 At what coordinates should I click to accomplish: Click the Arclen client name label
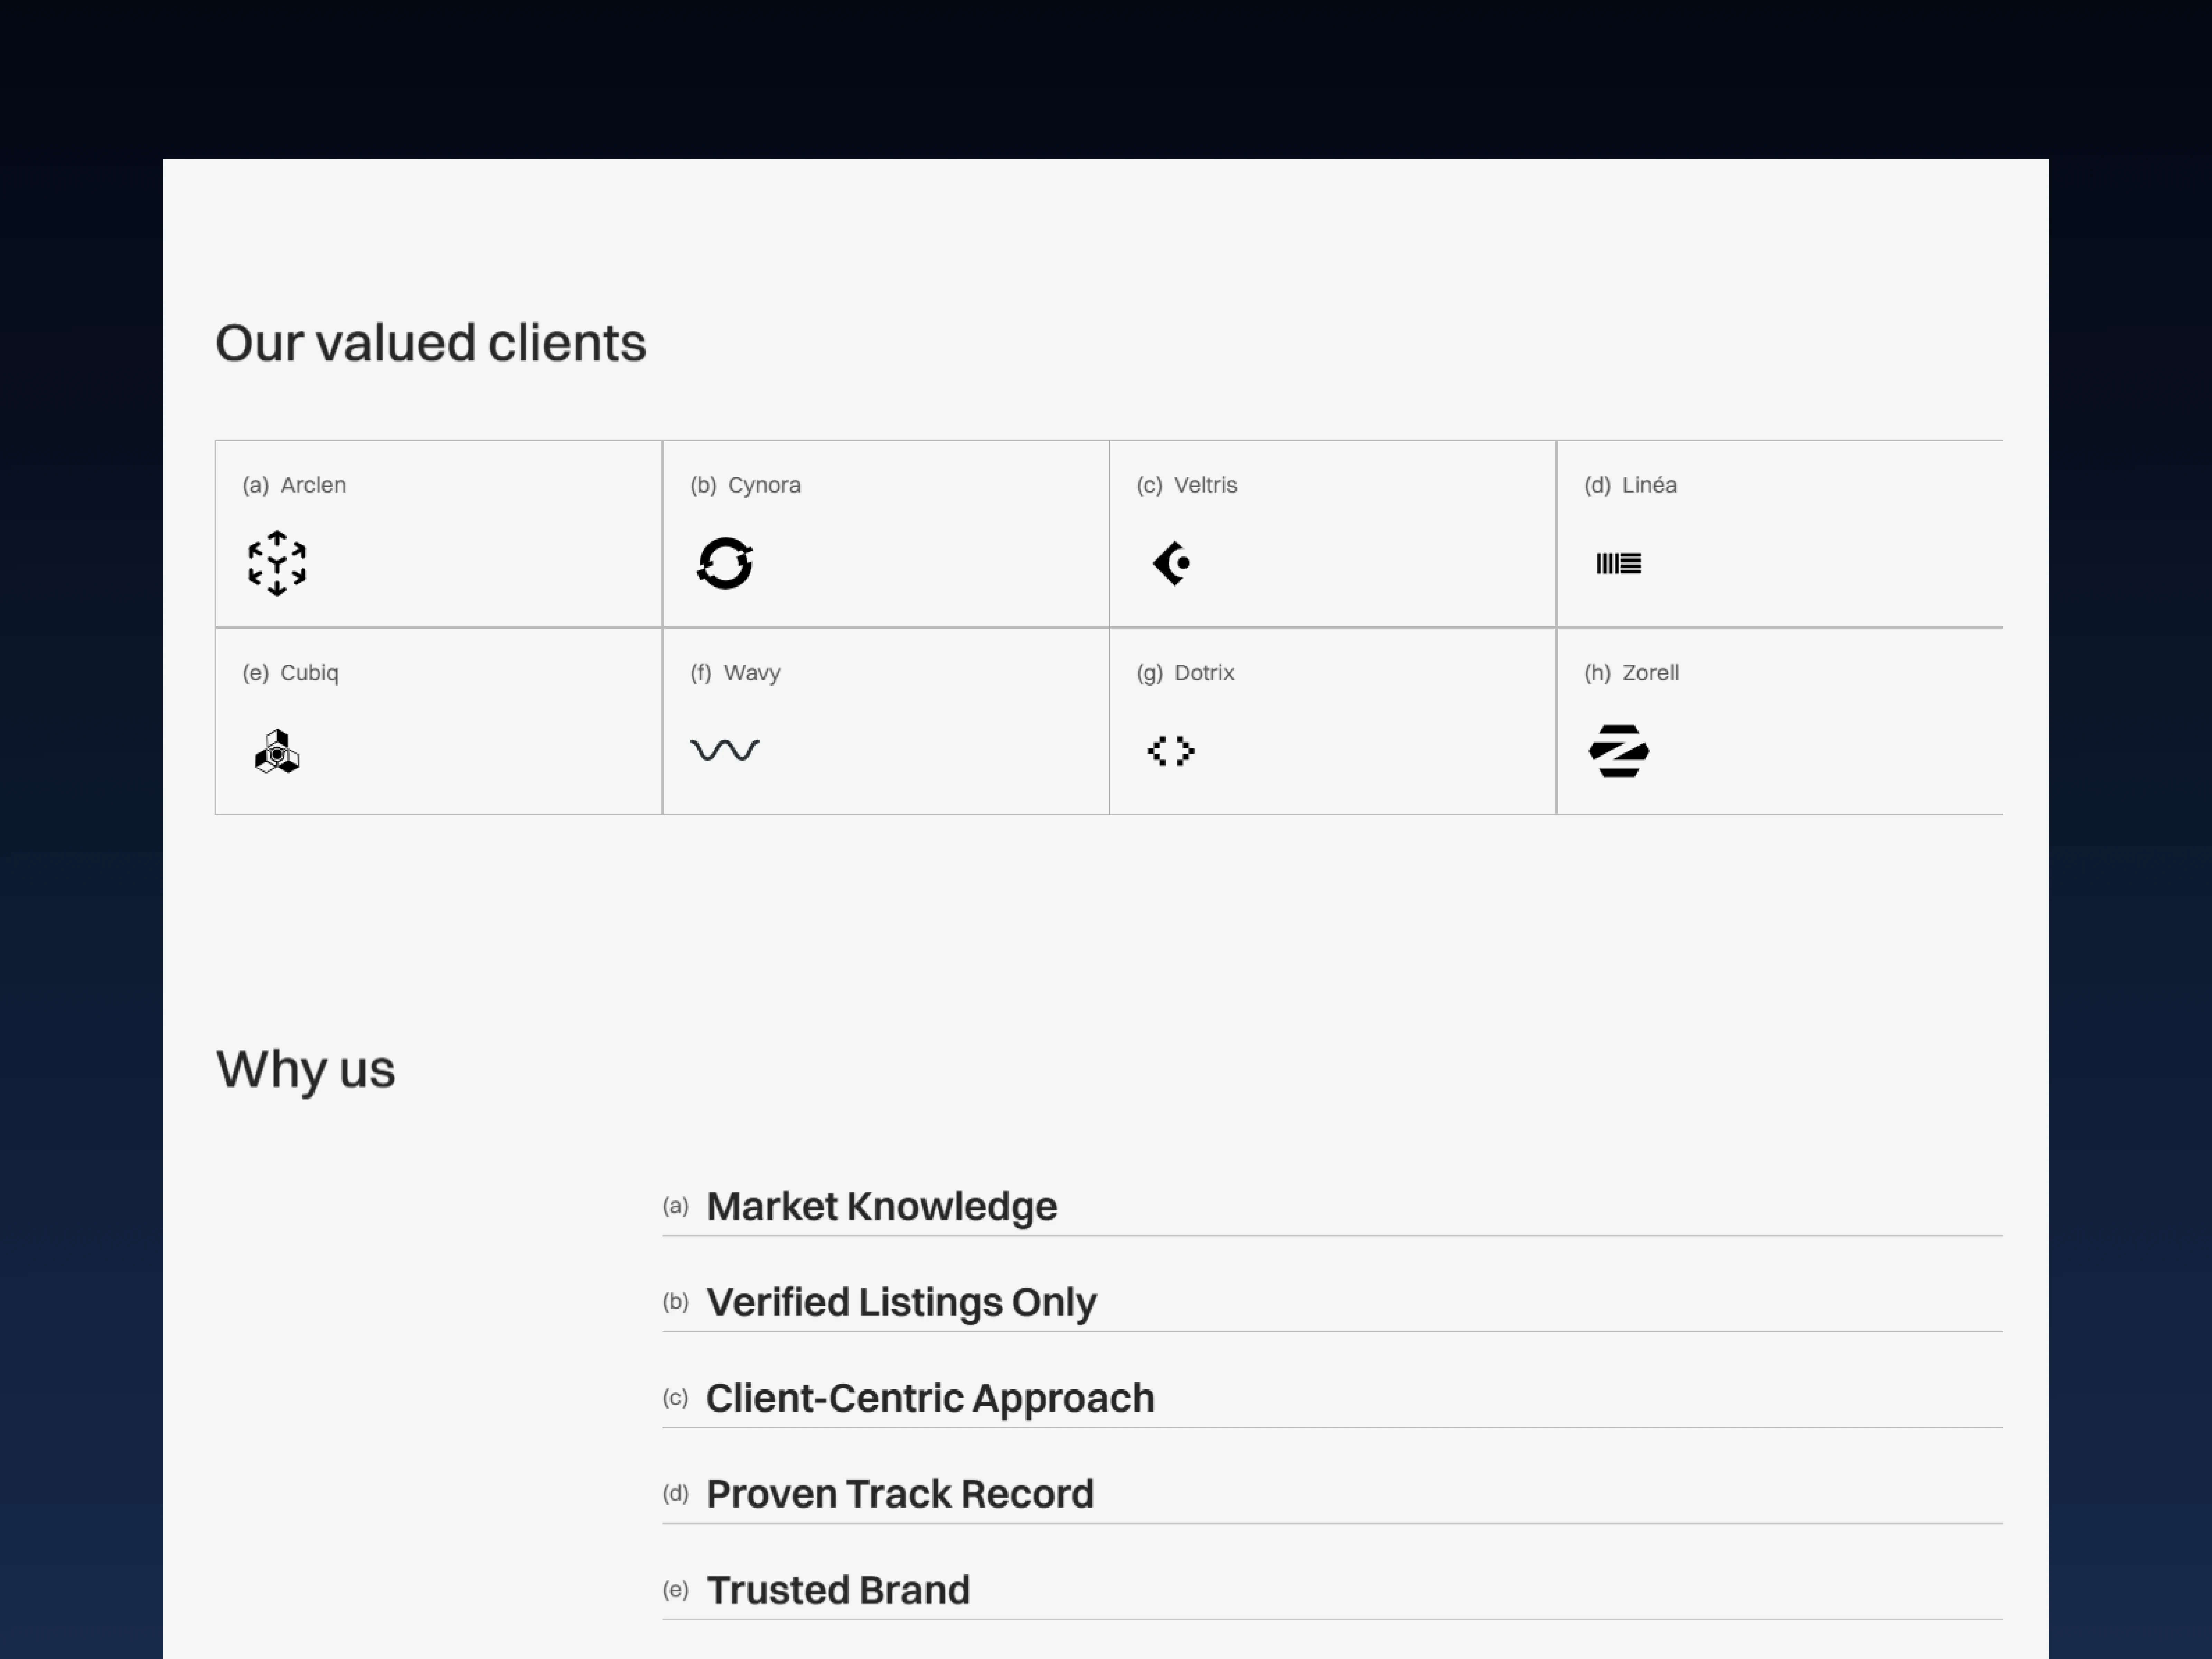pos(313,485)
